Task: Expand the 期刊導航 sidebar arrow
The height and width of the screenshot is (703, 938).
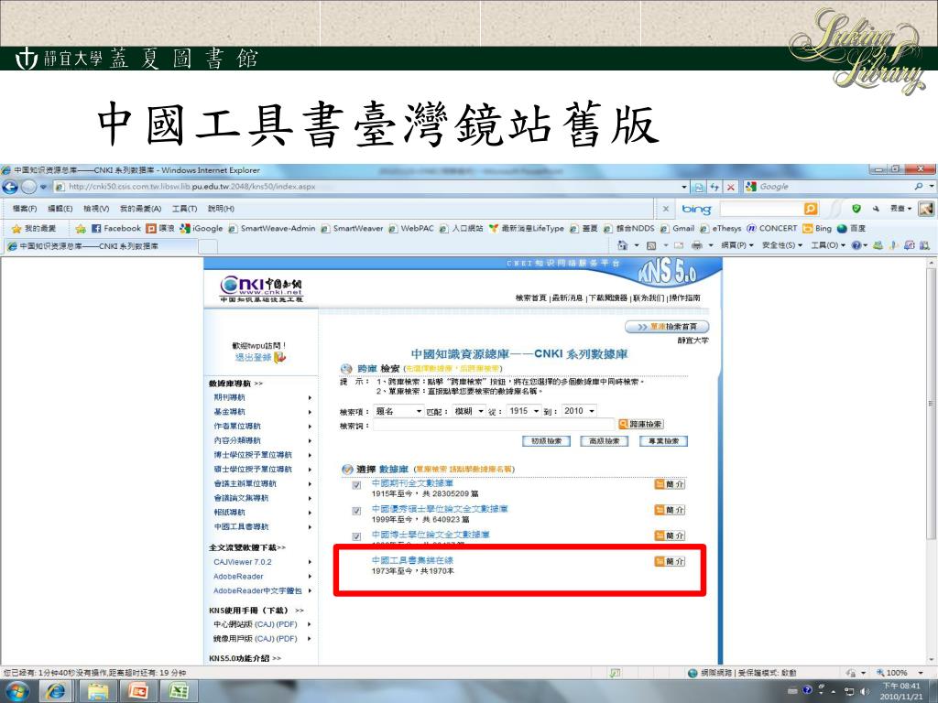Action: click(x=310, y=397)
